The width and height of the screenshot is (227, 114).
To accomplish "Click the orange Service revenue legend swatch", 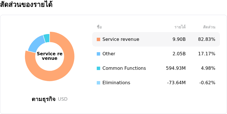I will tap(98, 39).
